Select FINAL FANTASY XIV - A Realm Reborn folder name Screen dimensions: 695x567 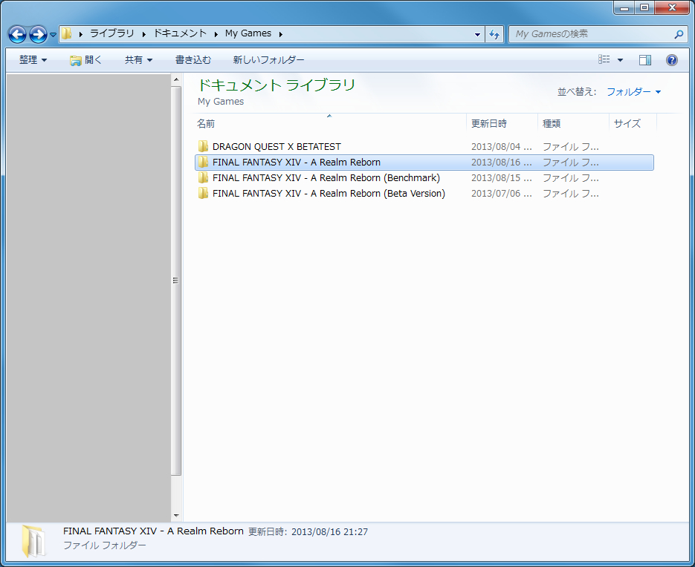297,163
